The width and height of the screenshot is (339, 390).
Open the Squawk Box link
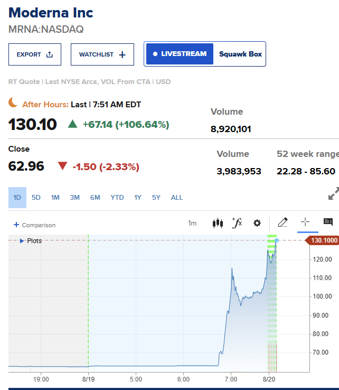coord(240,54)
